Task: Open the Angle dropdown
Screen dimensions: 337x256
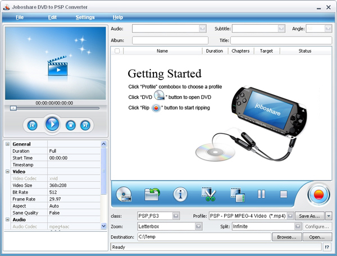Action: click(328, 29)
